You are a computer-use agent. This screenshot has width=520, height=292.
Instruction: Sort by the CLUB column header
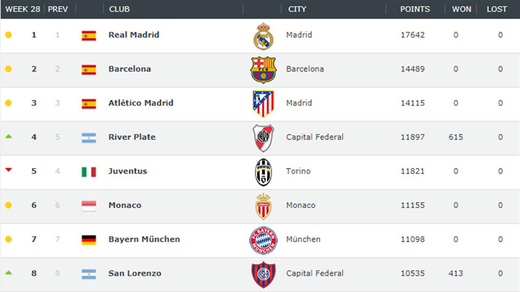[119, 9]
